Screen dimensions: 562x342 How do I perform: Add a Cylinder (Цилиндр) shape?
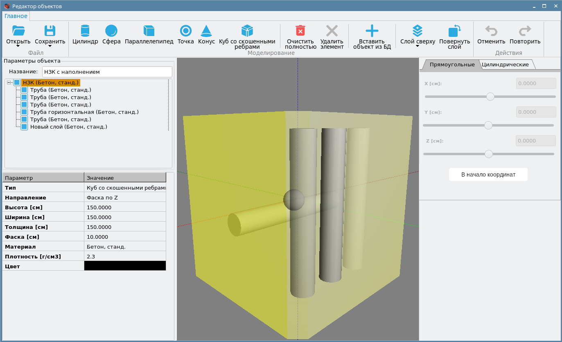click(85, 31)
